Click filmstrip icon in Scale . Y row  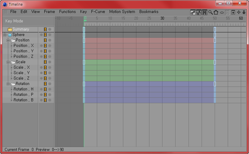45,73
